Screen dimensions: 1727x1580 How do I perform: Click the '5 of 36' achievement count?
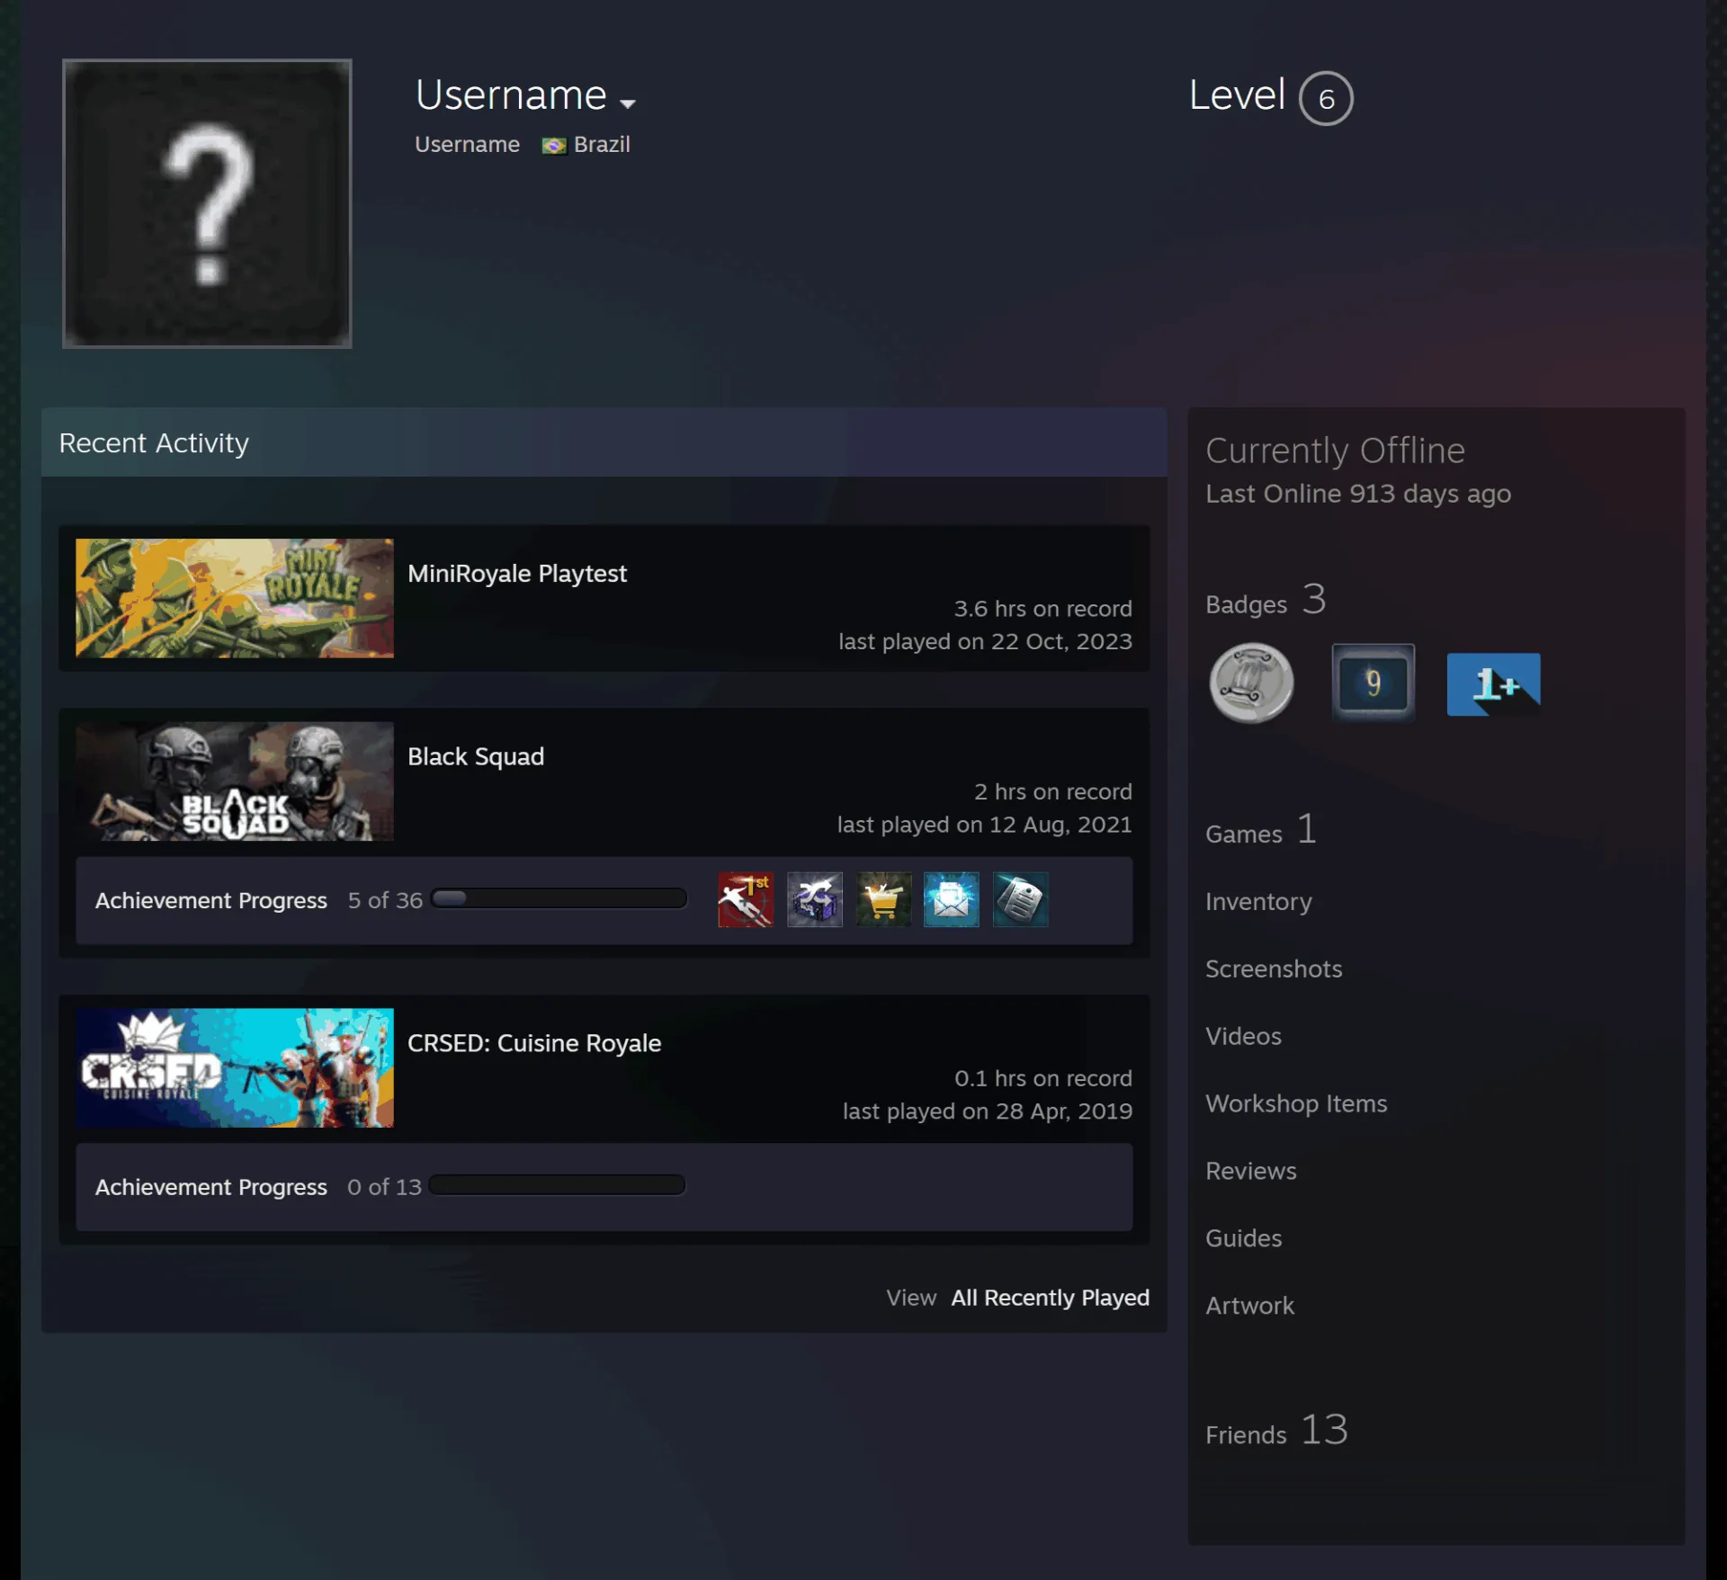click(x=385, y=900)
